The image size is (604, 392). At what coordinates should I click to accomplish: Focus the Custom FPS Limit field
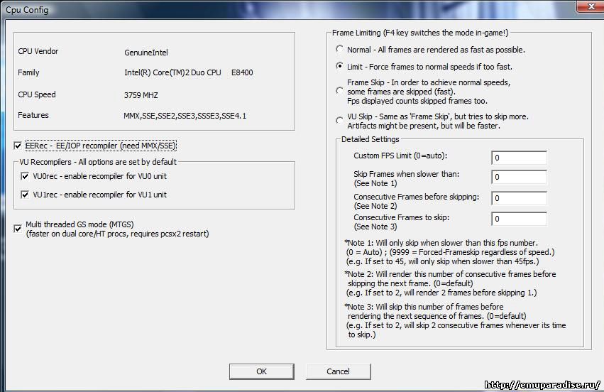[519, 158]
